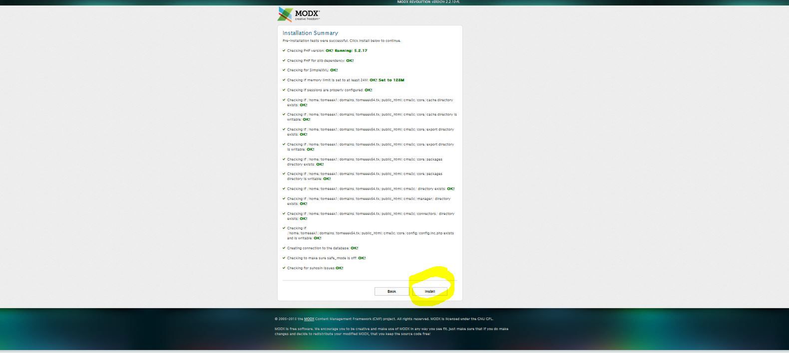This screenshot has width=789, height=353.
Task: Click the checkmark beside core/export directory exists
Action: click(284, 129)
